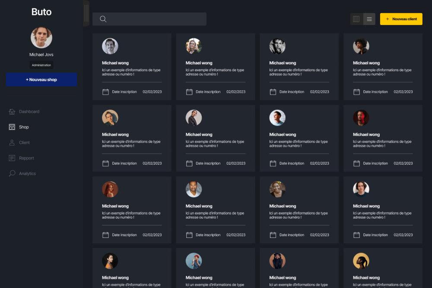
Task: Focus the client search field
Action: (x=156, y=19)
